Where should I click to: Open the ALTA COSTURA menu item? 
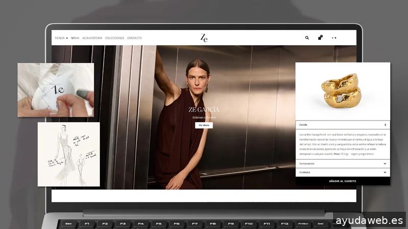tap(92, 38)
